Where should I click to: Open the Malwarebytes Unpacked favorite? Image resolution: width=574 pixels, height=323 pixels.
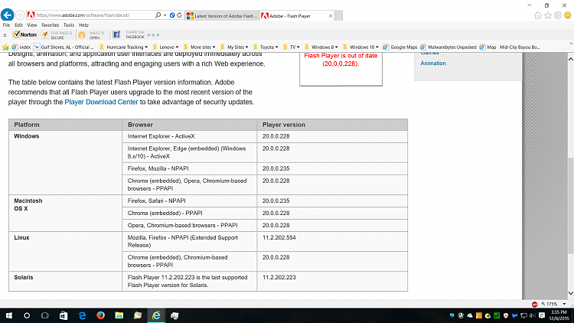pyautogui.click(x=448, y=47)
